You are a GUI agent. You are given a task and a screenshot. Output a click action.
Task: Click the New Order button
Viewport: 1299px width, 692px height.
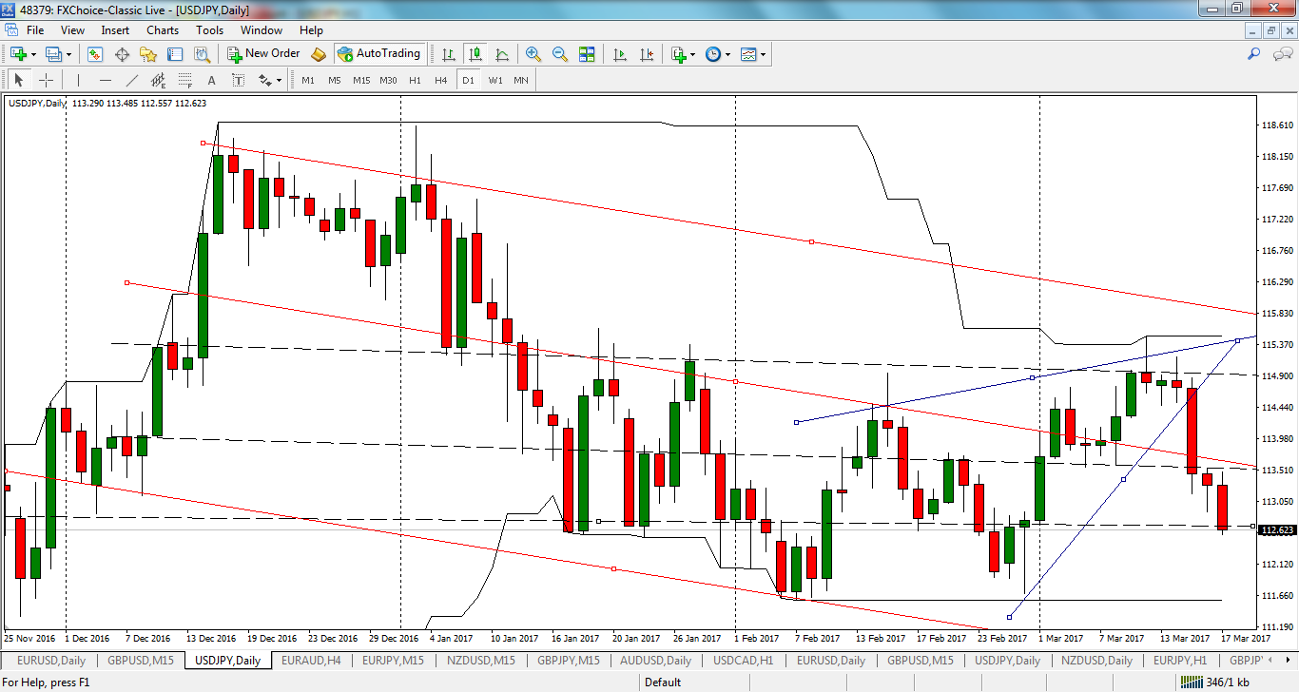click(x=263, y=54)
